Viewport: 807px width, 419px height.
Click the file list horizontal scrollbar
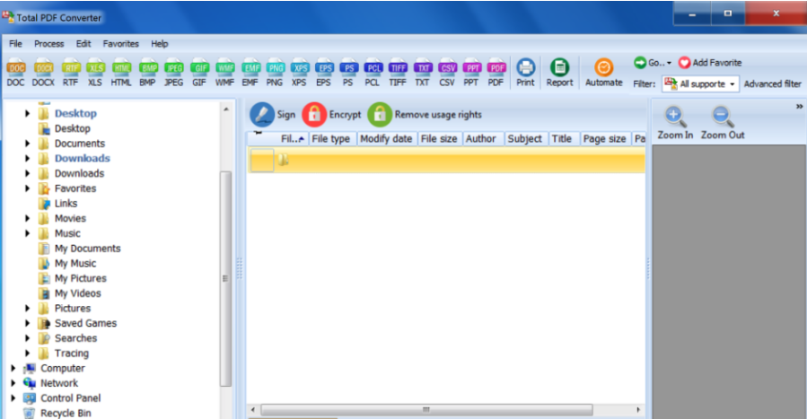[426, 410]
